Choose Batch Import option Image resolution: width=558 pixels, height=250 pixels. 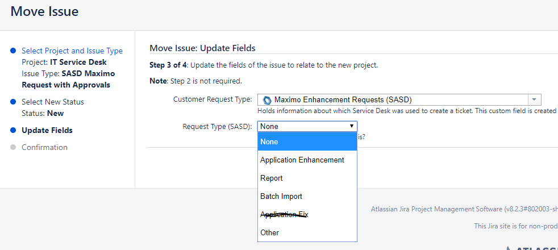click(x=307, y=196)
